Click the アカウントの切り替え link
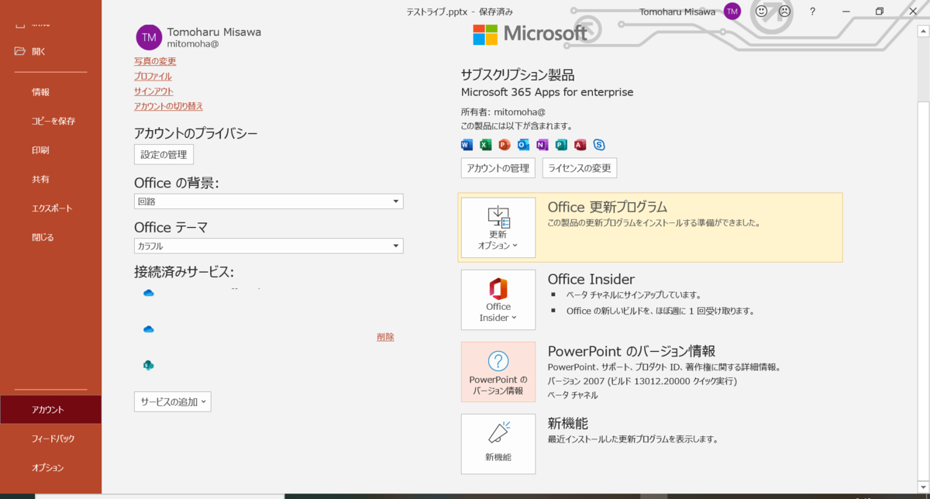 point(168,106)
